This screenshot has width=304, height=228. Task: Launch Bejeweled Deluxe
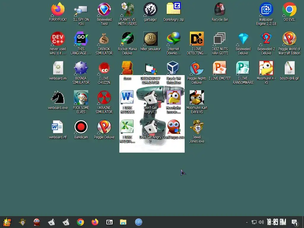(x=243, y=43)
